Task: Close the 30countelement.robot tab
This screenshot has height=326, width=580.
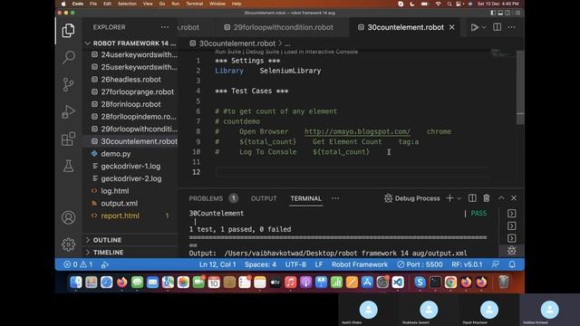Action: 451,27
